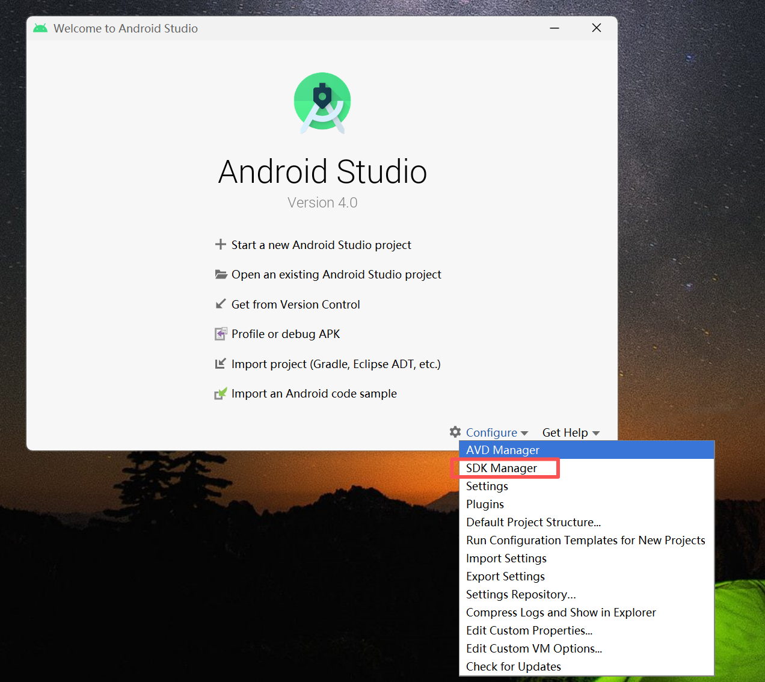This screenshot has width=765, height=682.
Task: Click the Android icon in the title bar
Action: [x=40, y=28]
